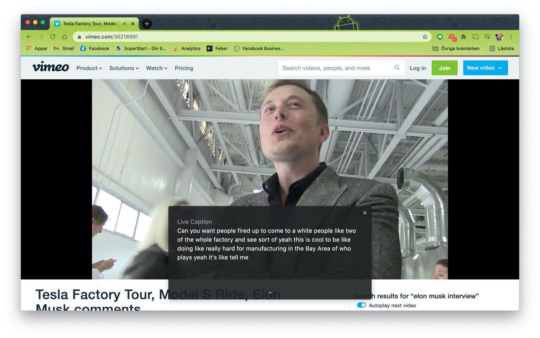Viewport: 540px width, 338px height.
Task: Open the Pricing page
Action: pyautogui.click(x=184, y=68)
